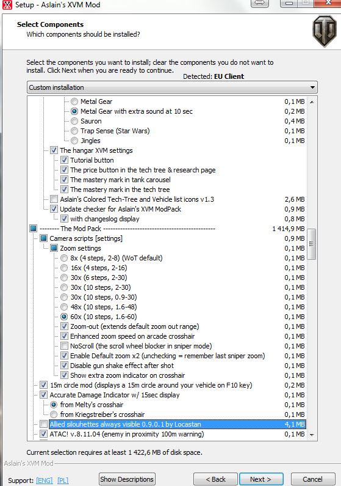The height and width of the screenshot is (486, 341).
Task: Click the Aslain's XVM setup title icon
Action: 7,5
